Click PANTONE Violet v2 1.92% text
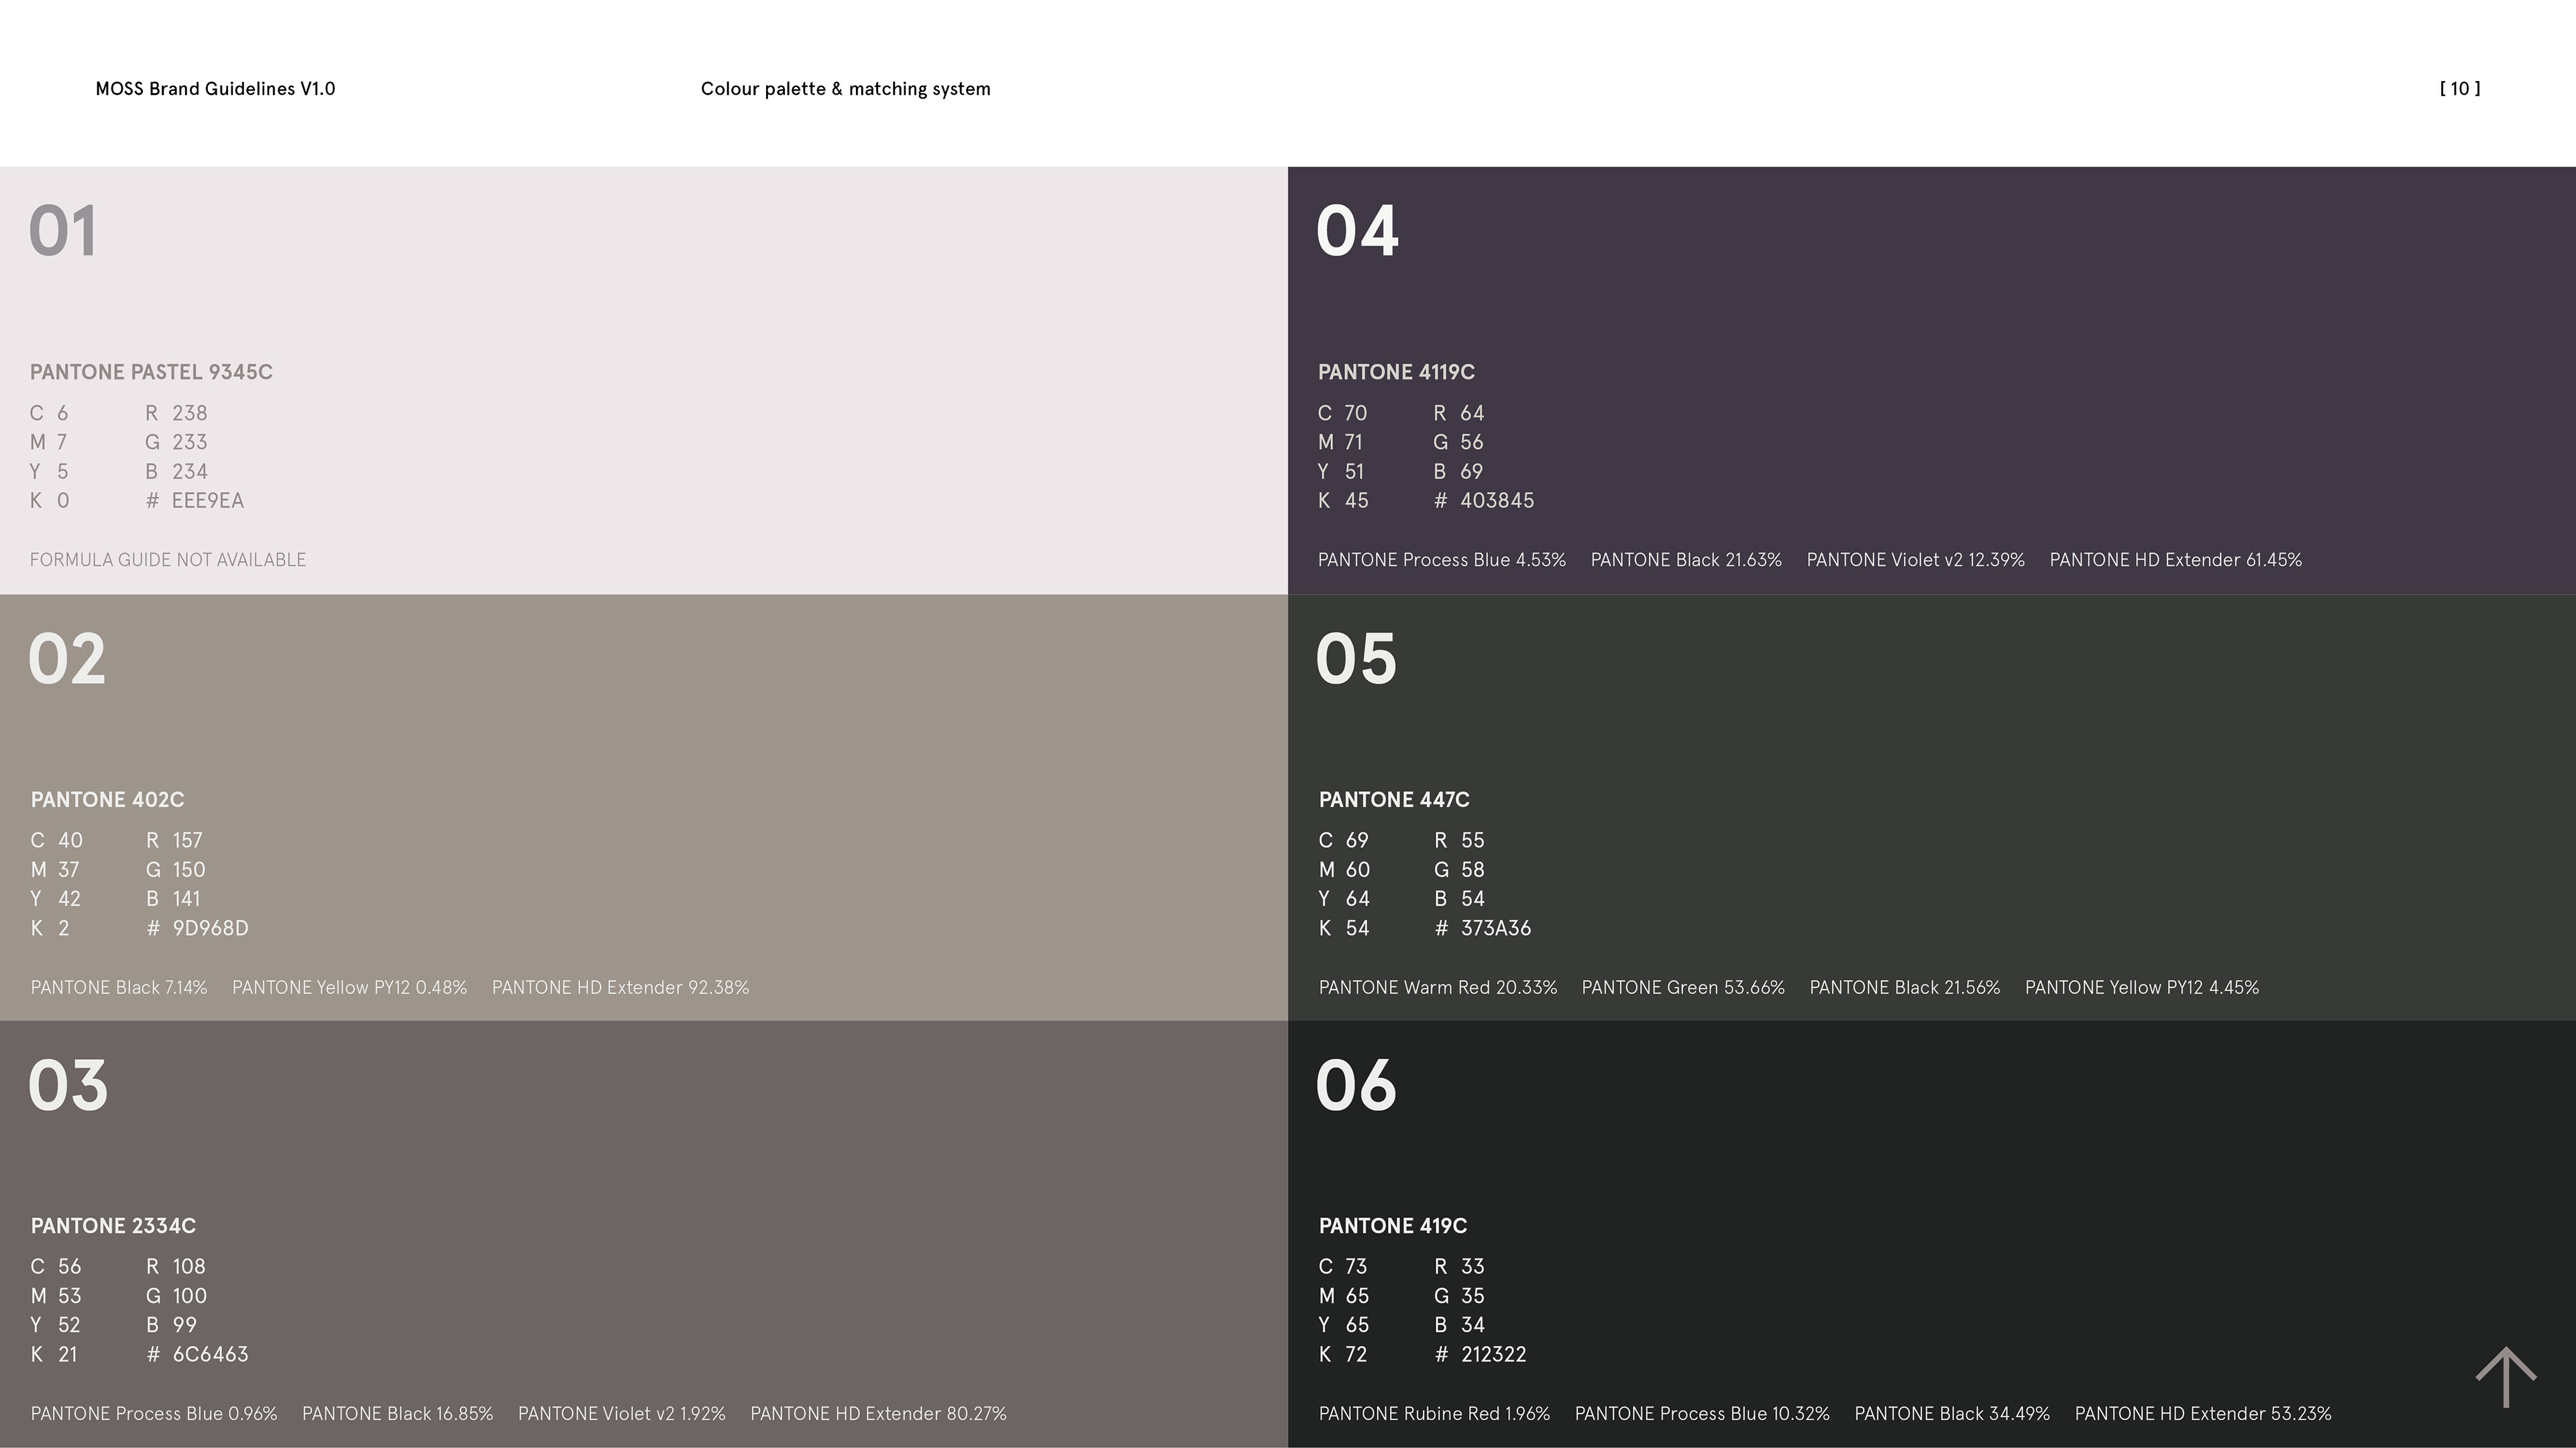 coord(621,1414)
